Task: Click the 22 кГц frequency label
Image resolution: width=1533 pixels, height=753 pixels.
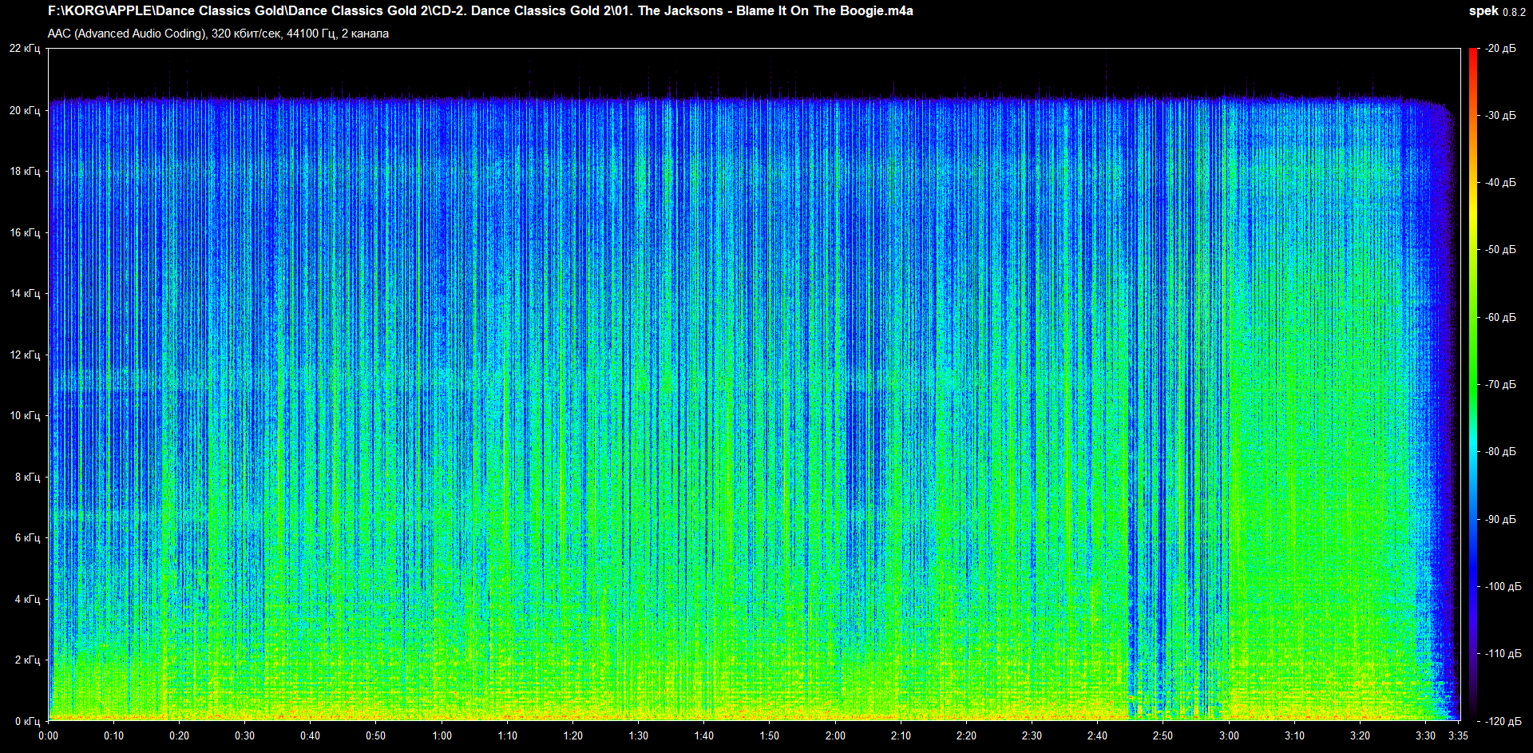Action: [25, 49]
